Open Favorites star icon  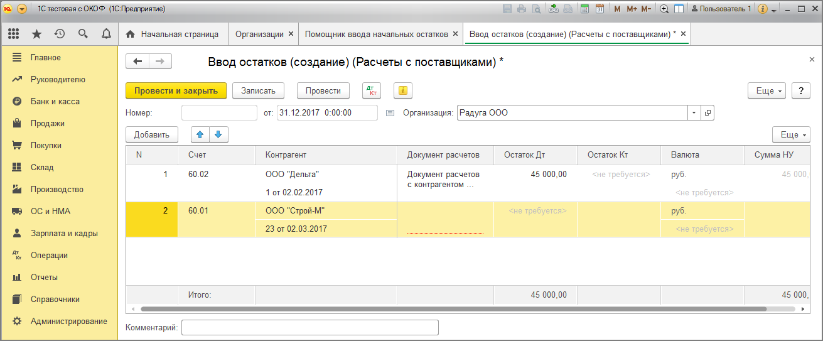(37, 34)
